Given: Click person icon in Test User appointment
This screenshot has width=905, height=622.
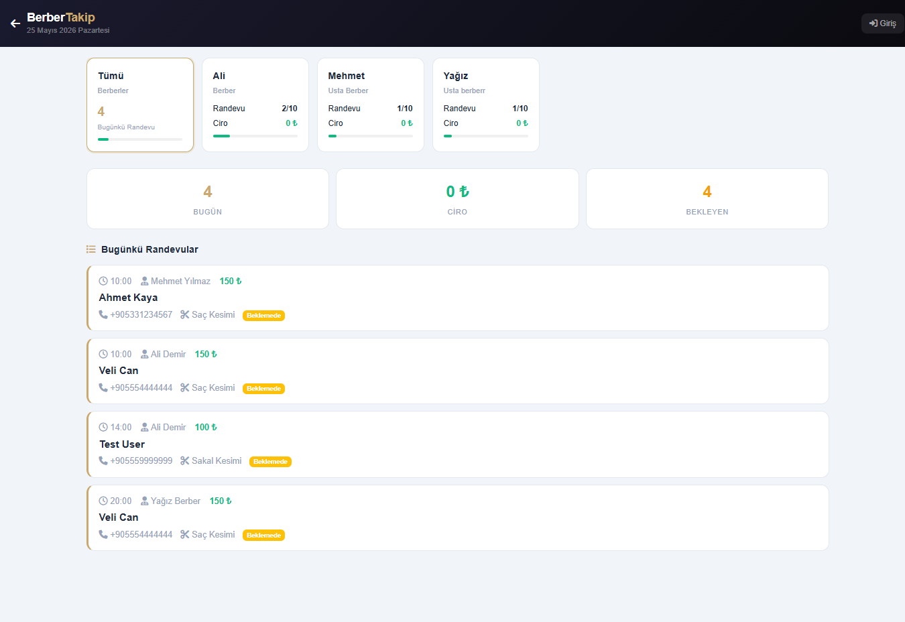Looking at the screenshot, I should point(144,428).
